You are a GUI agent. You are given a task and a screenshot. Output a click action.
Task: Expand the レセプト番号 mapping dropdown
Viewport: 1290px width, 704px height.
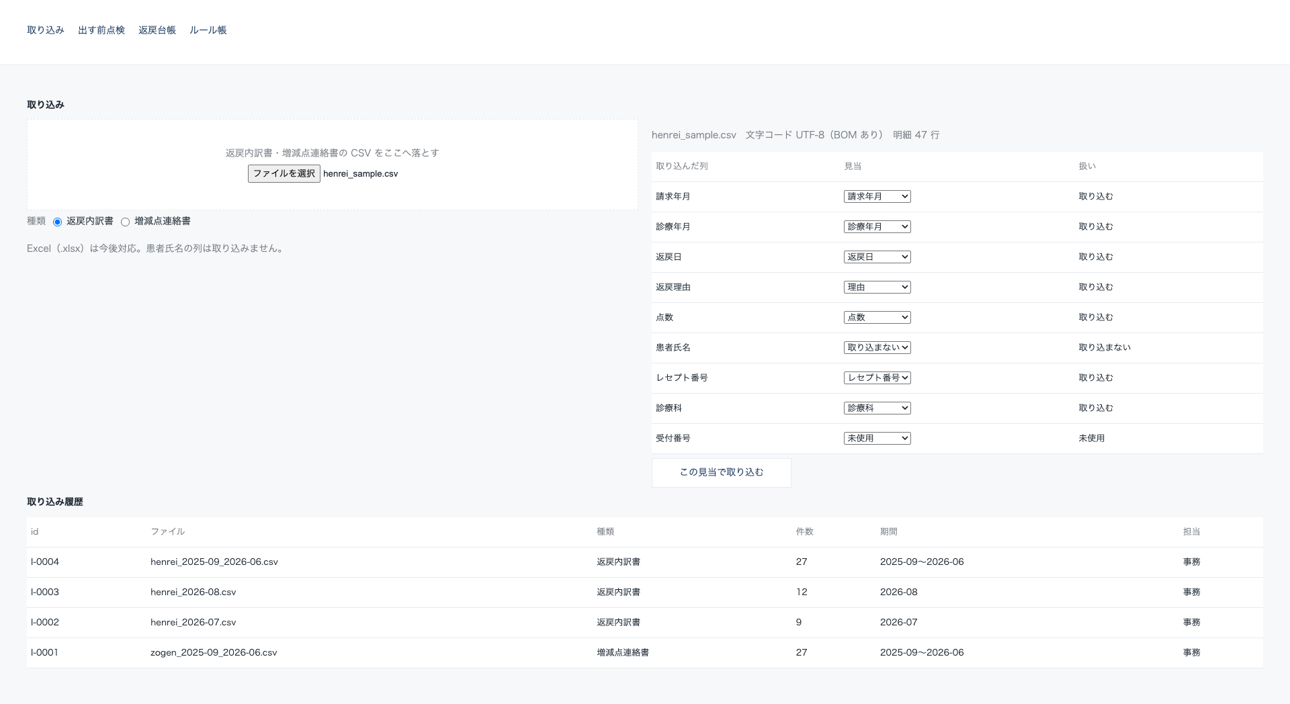click(877, 378)
